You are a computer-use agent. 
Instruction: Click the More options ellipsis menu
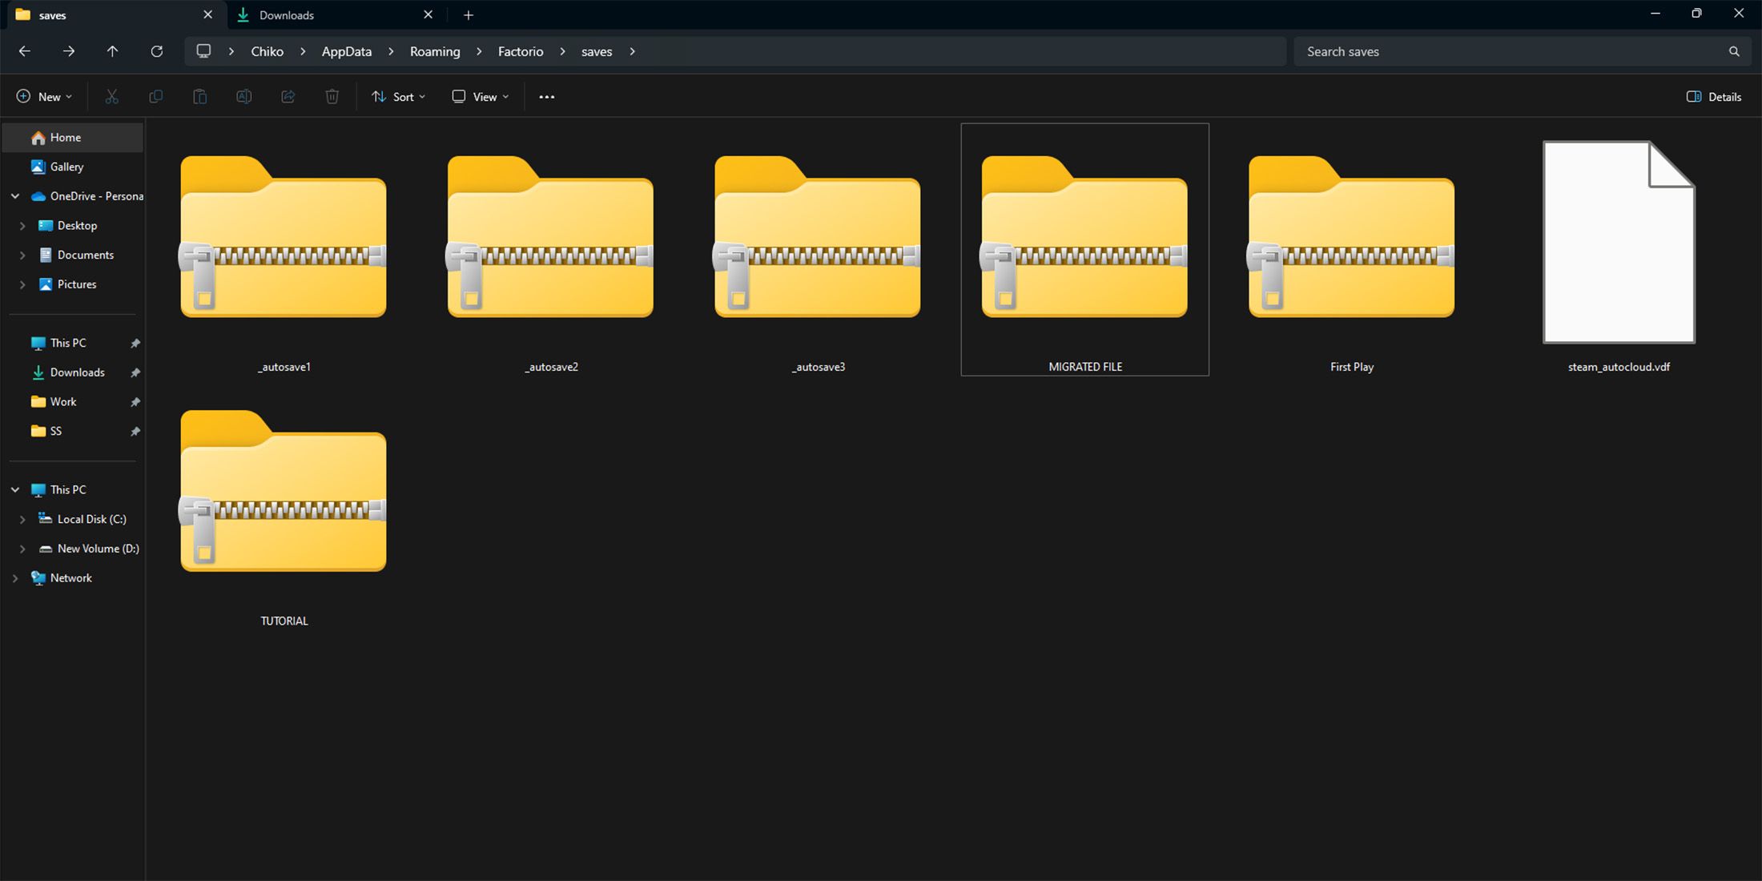[x=546, y=97]
